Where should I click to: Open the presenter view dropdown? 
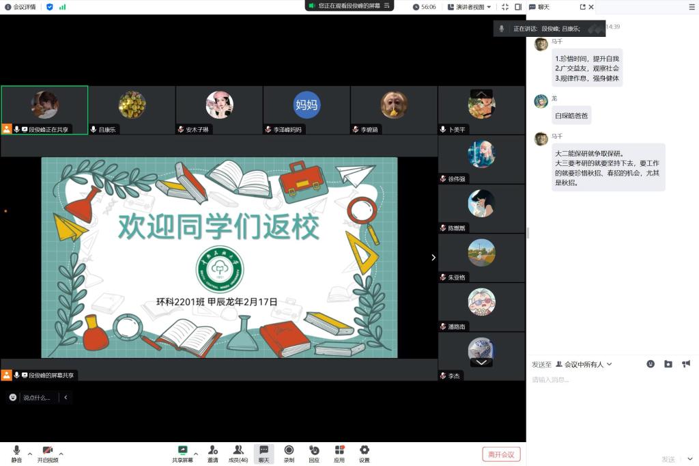pyautogui.click(x=470, y=7)
